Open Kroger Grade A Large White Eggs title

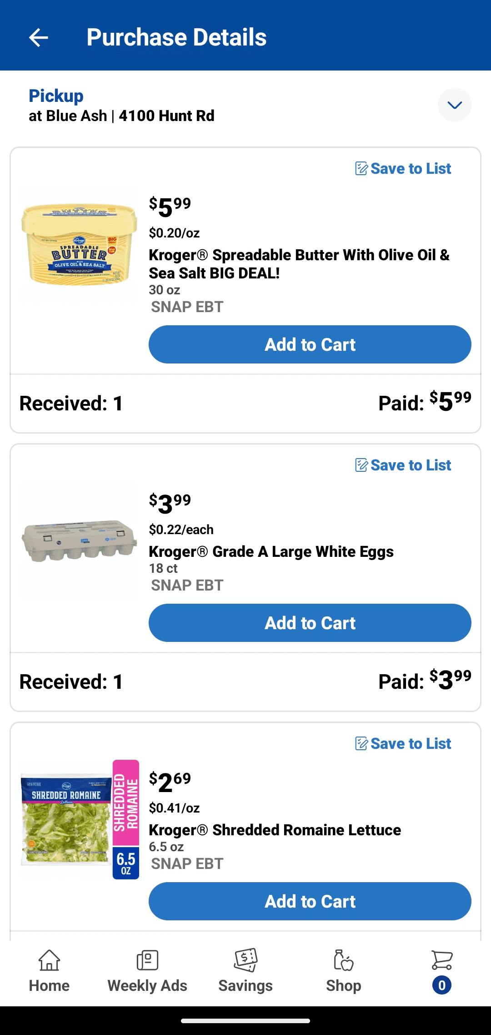[x=271, y=551]
